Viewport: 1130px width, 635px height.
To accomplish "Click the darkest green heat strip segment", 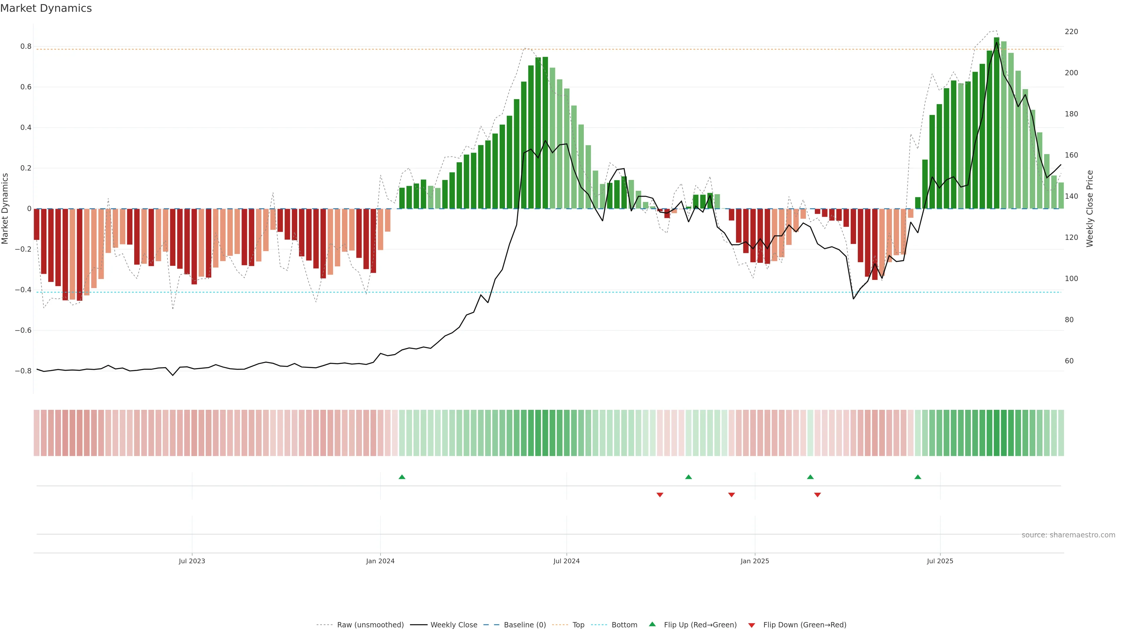I will point(997,432).
